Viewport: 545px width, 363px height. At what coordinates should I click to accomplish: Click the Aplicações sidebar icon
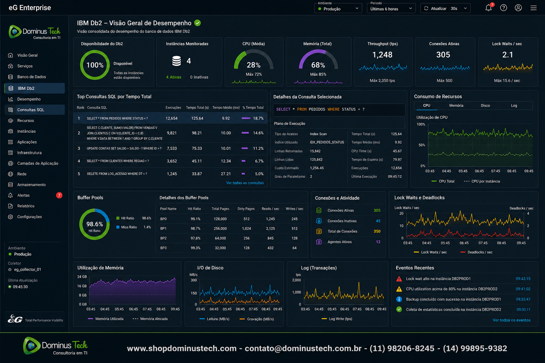coord(11,142)
